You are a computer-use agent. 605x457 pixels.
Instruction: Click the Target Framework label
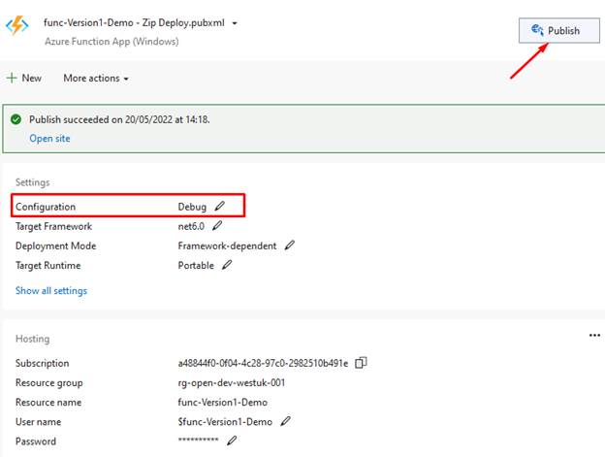click(x=53, y=227)
